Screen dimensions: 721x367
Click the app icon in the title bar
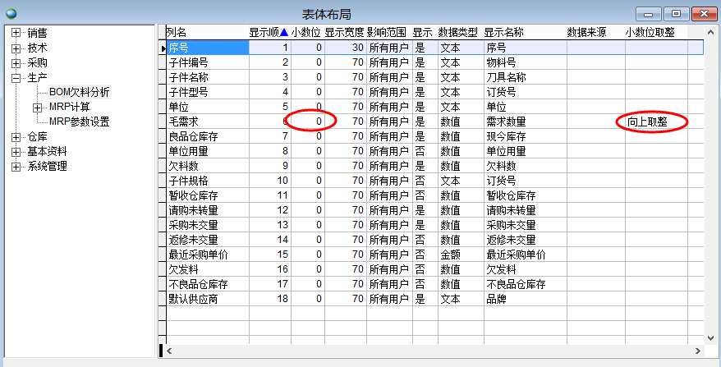(x=10, y=13)
